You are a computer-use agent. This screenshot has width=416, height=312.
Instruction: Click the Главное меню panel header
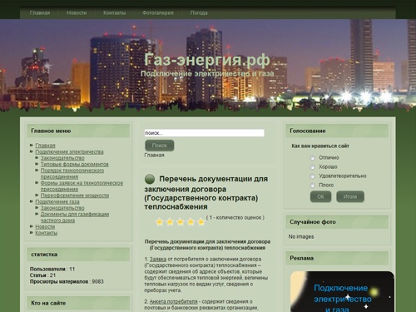coord(78,131)
